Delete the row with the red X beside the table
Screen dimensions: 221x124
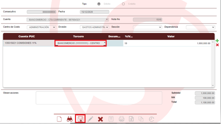(x=217, y=45)
